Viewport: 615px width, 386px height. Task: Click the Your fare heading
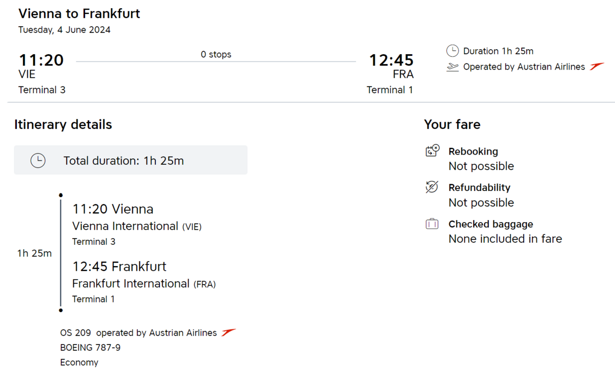(452, 124)
